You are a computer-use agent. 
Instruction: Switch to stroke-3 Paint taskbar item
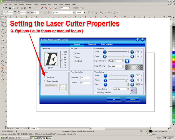pyautogui.click(x=19, y=138)
